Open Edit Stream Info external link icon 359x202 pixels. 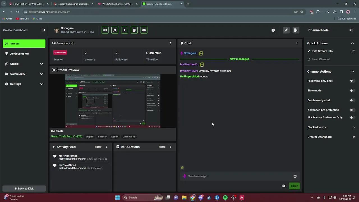(353, 51)
